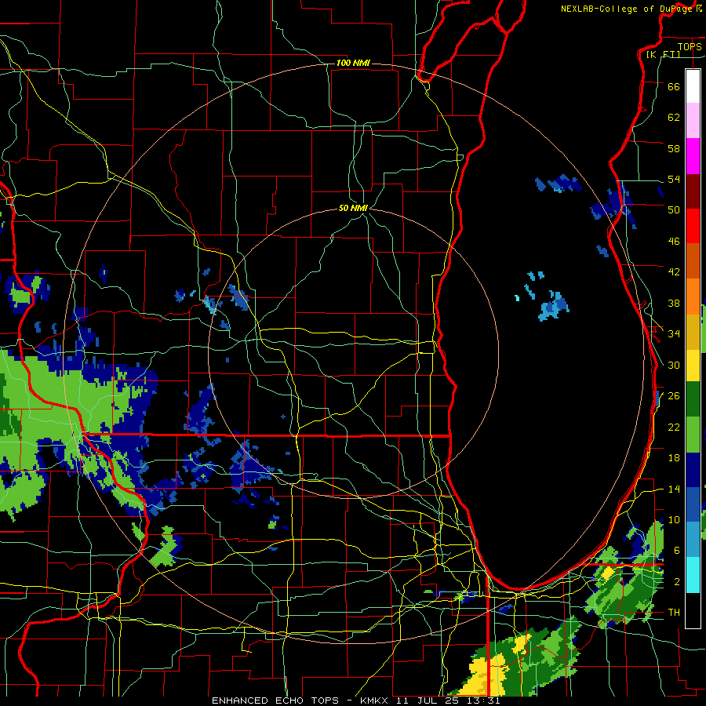
Task: Click the 2 value on the legend
Action: 676,582
